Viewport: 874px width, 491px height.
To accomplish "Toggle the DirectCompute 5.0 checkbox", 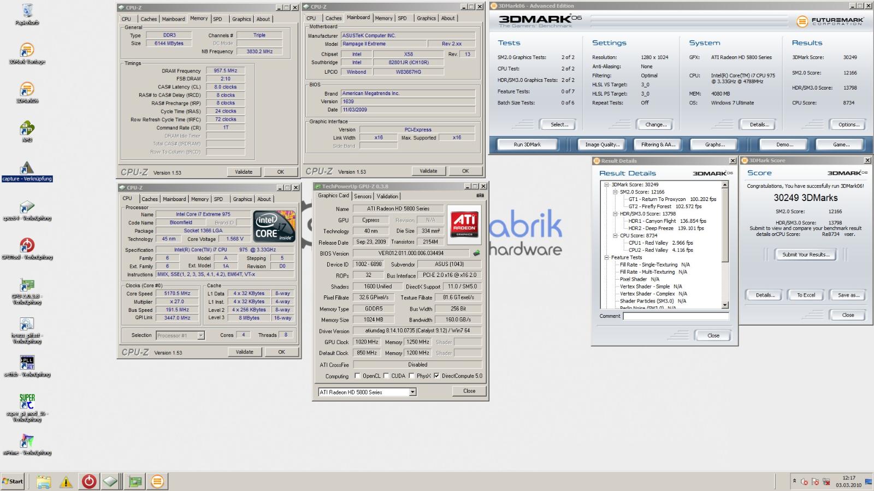I will pyautogui.click(x=436, y=376).
